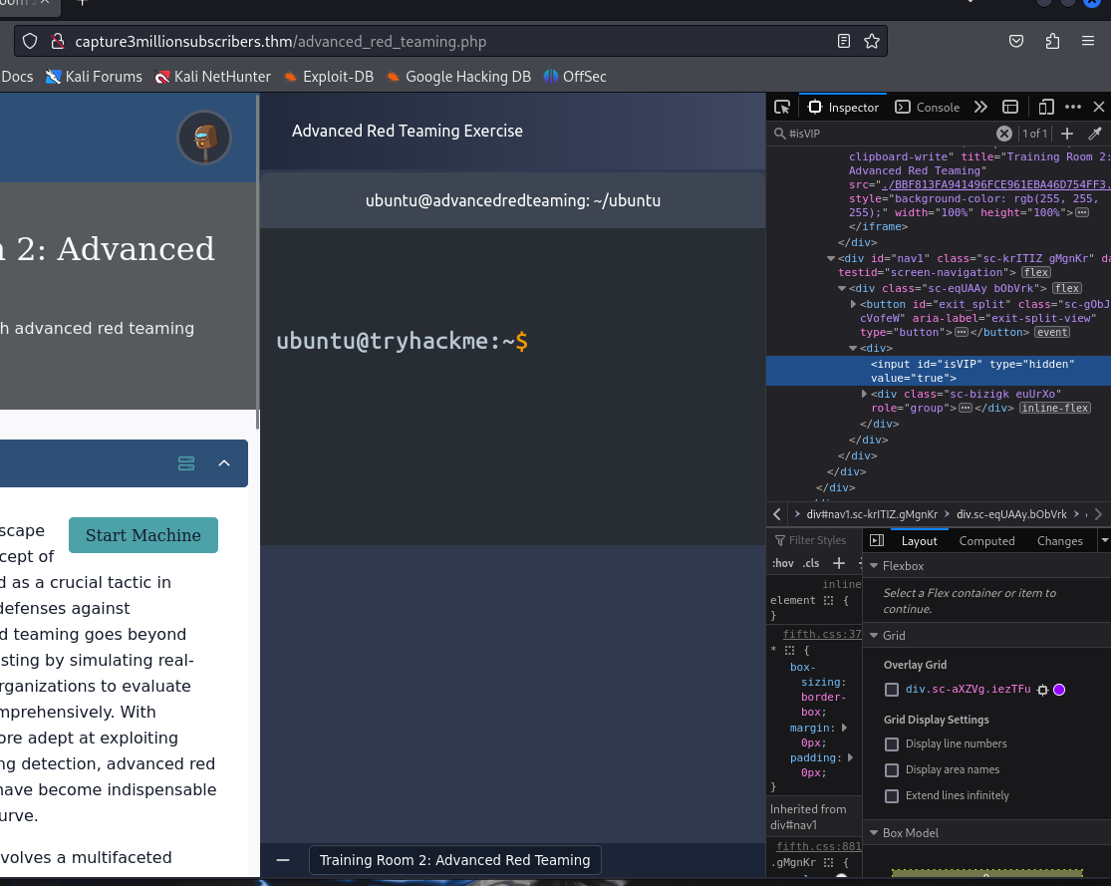Click the split console toggle icon

(1009, 107)
